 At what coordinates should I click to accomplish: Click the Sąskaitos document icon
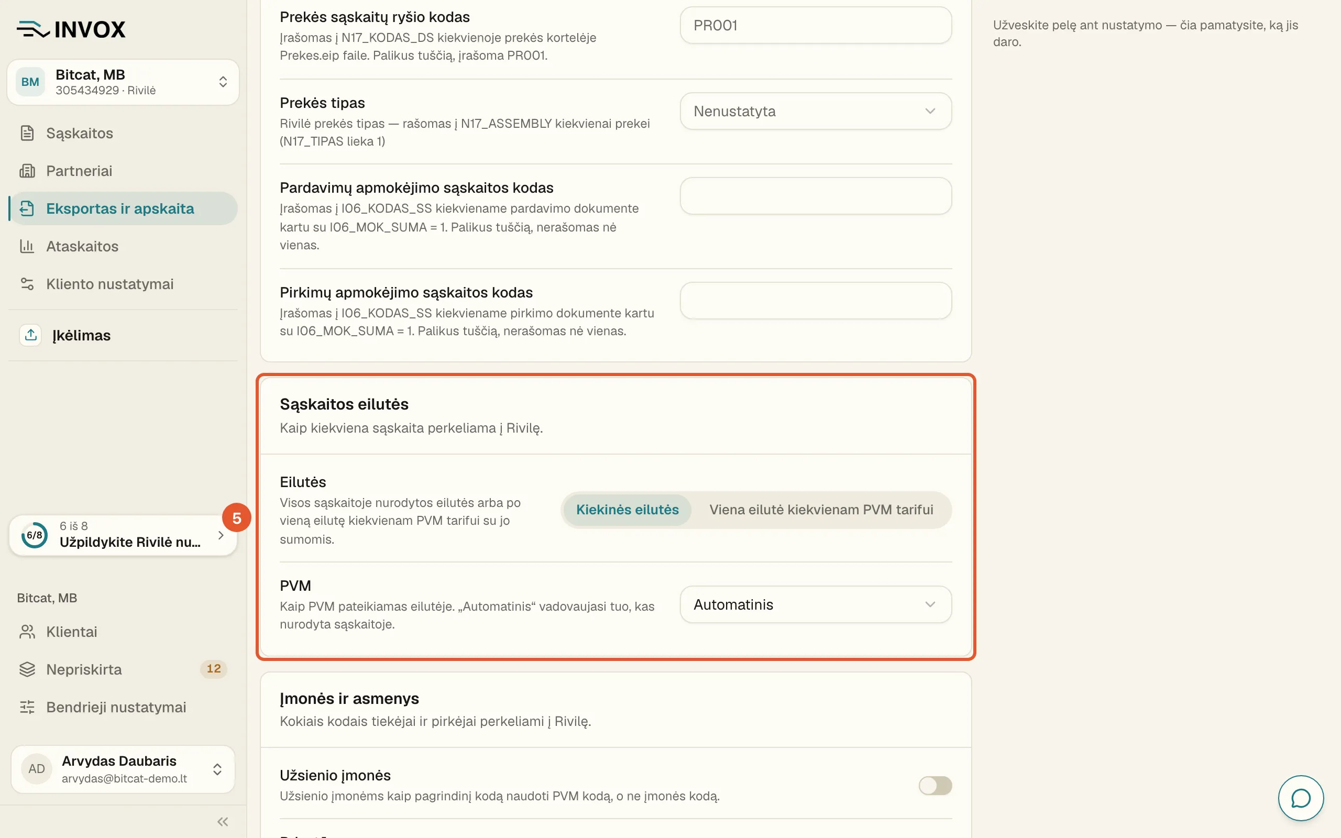click(x=27, y=133)
